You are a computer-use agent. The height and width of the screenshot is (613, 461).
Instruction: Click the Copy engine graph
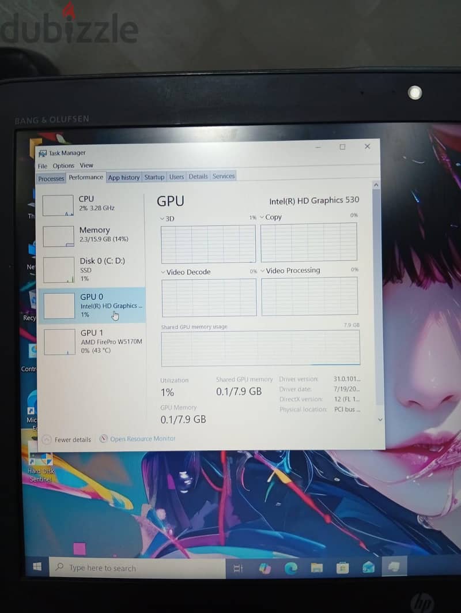coord(309,242)
